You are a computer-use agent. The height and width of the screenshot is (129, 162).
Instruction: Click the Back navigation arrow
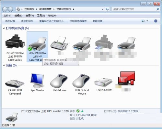(5, 9)
